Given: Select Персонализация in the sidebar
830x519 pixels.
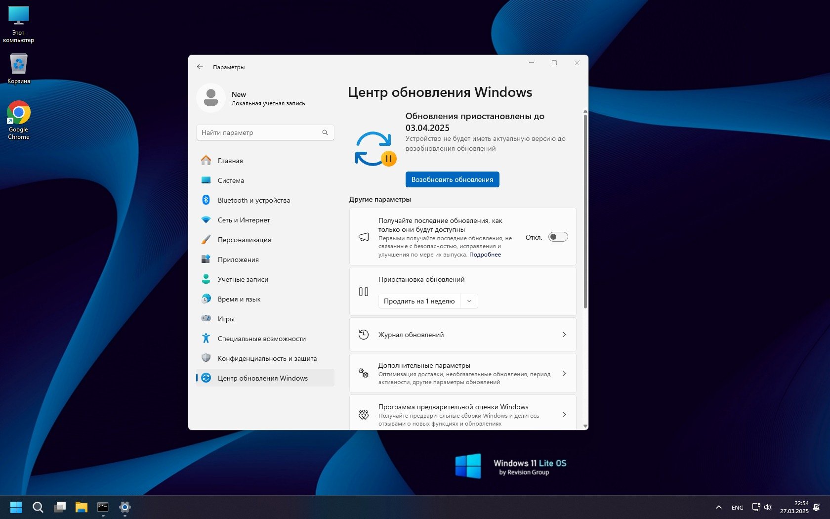Looking at the screenshot, I should click(x=244, y=240).
